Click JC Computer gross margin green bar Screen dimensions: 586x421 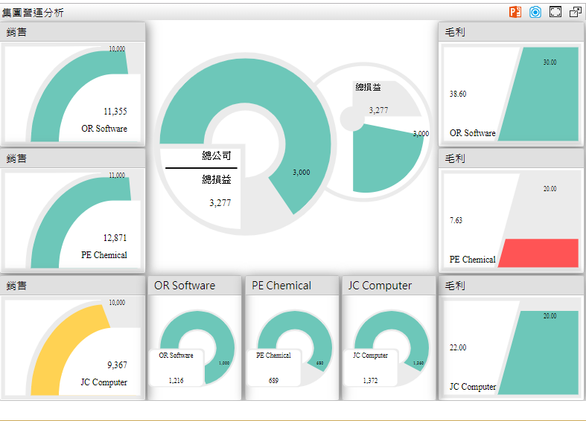(x=542, y=355)
